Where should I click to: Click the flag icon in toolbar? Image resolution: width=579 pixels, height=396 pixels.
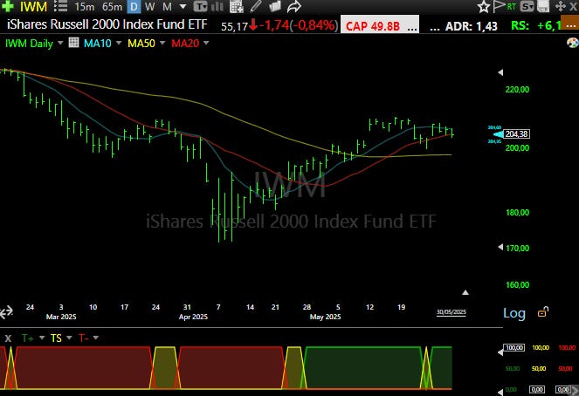point(499,7)
